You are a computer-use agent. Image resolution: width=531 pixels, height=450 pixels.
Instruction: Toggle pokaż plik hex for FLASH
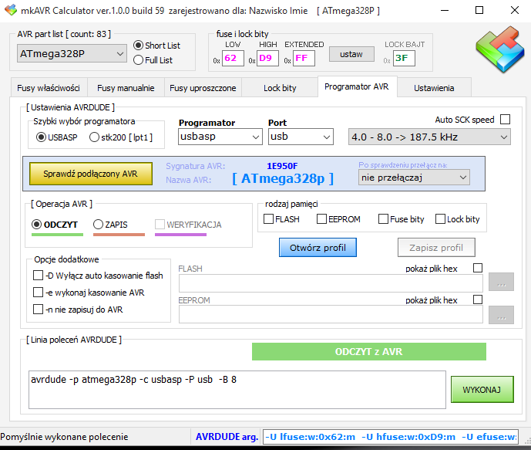(478, 268)
